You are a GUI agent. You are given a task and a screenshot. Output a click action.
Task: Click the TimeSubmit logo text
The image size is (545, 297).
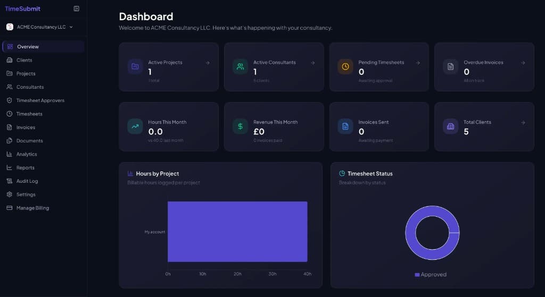click(x=22, y=9)
